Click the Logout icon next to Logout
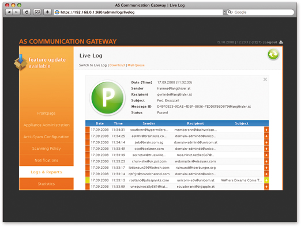This screenshot has width=301, height=227. coord(281,42)
